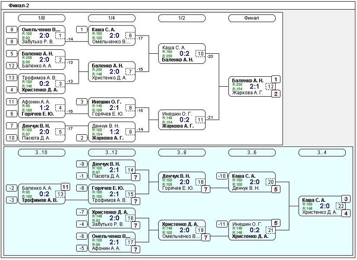Click dashed match number 22 in the 3...4 match

(341, 206)
